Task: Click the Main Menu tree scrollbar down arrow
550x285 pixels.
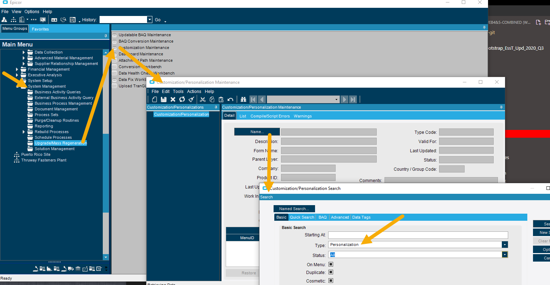Action: 106,257
